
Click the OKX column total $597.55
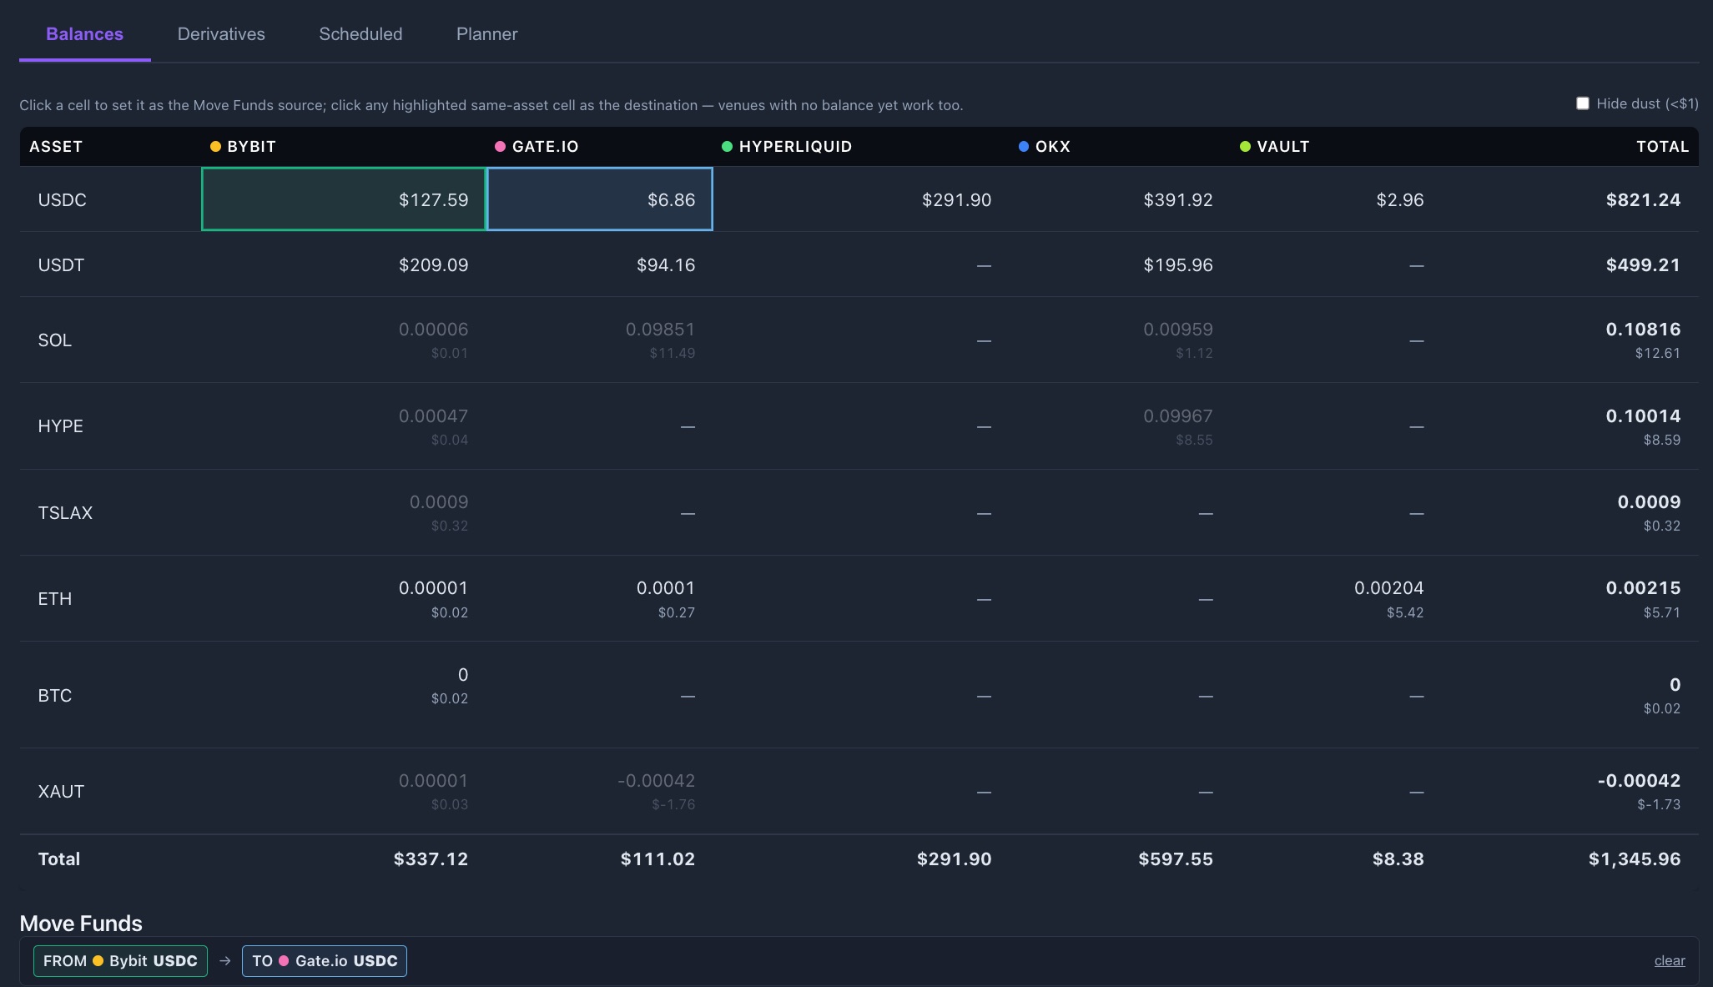(1175, 859)
